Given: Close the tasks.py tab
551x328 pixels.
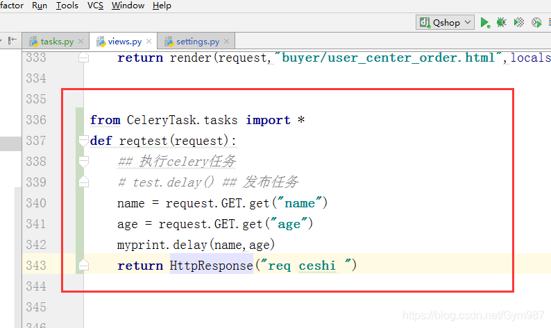Looking at the screenshot, I should (80, 42).
